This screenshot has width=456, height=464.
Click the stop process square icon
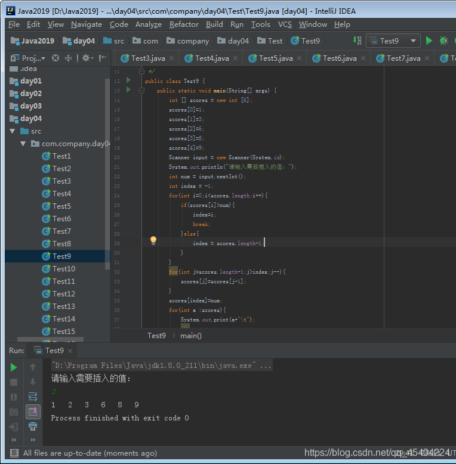(x=14, y=382)
